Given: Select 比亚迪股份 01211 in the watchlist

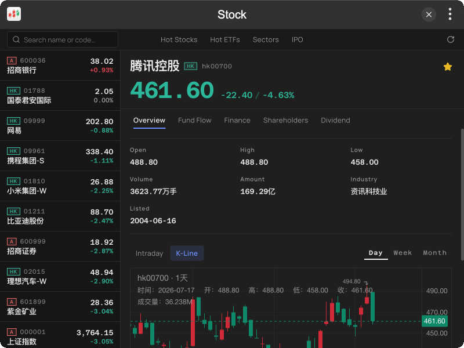Looking at the screenshot, I should [x=60, y=216].
